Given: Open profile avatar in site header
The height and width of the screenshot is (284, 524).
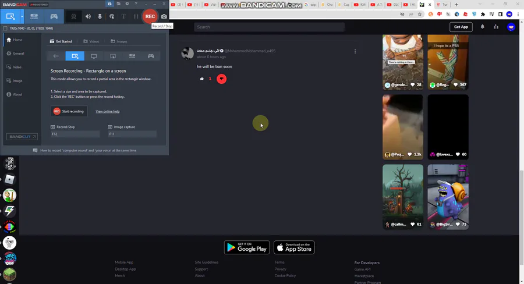Looking at the screenshot, I should [x=511, y=27].
